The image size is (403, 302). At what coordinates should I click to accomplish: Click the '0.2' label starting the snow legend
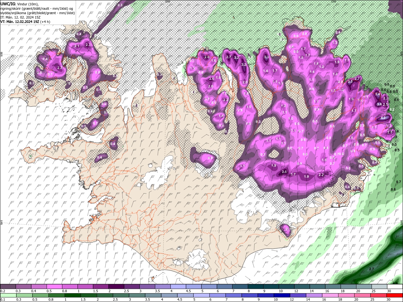click(x=3, y=291)
